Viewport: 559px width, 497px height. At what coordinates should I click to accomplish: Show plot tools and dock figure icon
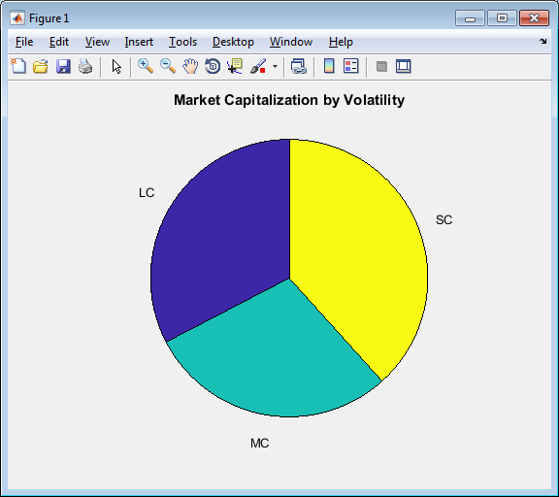click(404, 66)
